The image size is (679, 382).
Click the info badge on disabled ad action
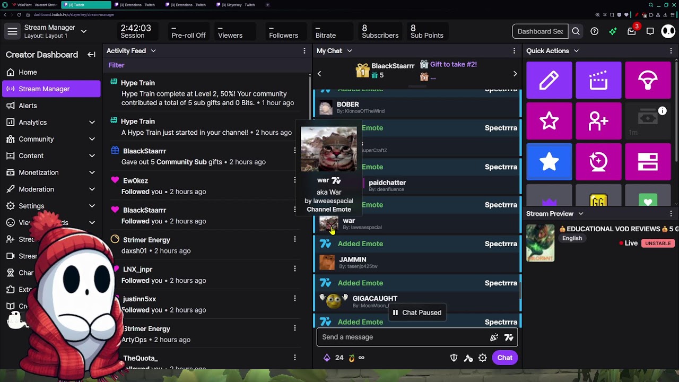tap(663, 111)
